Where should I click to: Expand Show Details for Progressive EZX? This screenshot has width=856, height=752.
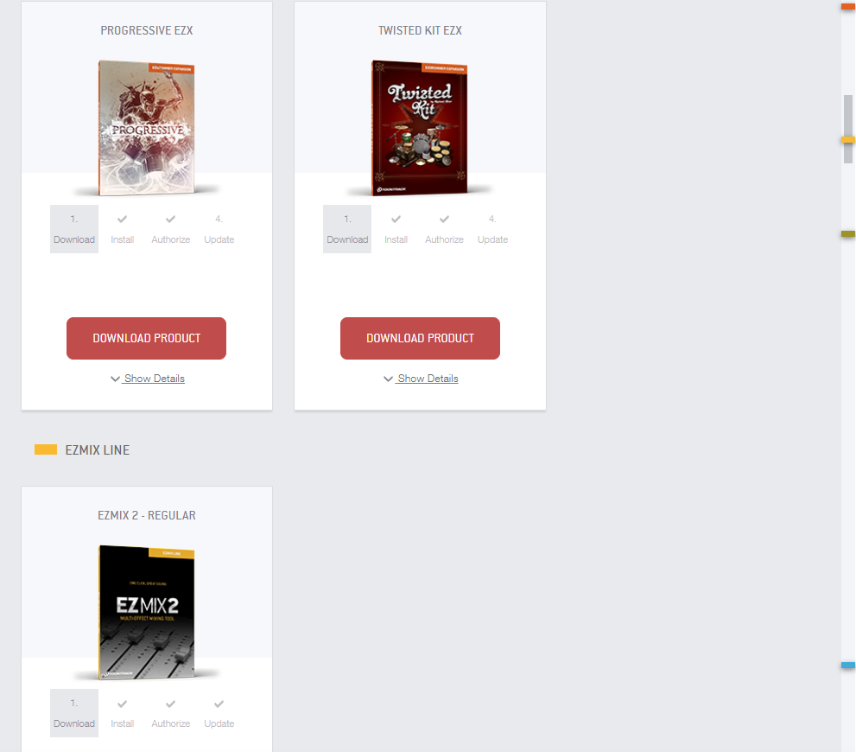click(x=148, y=379)
